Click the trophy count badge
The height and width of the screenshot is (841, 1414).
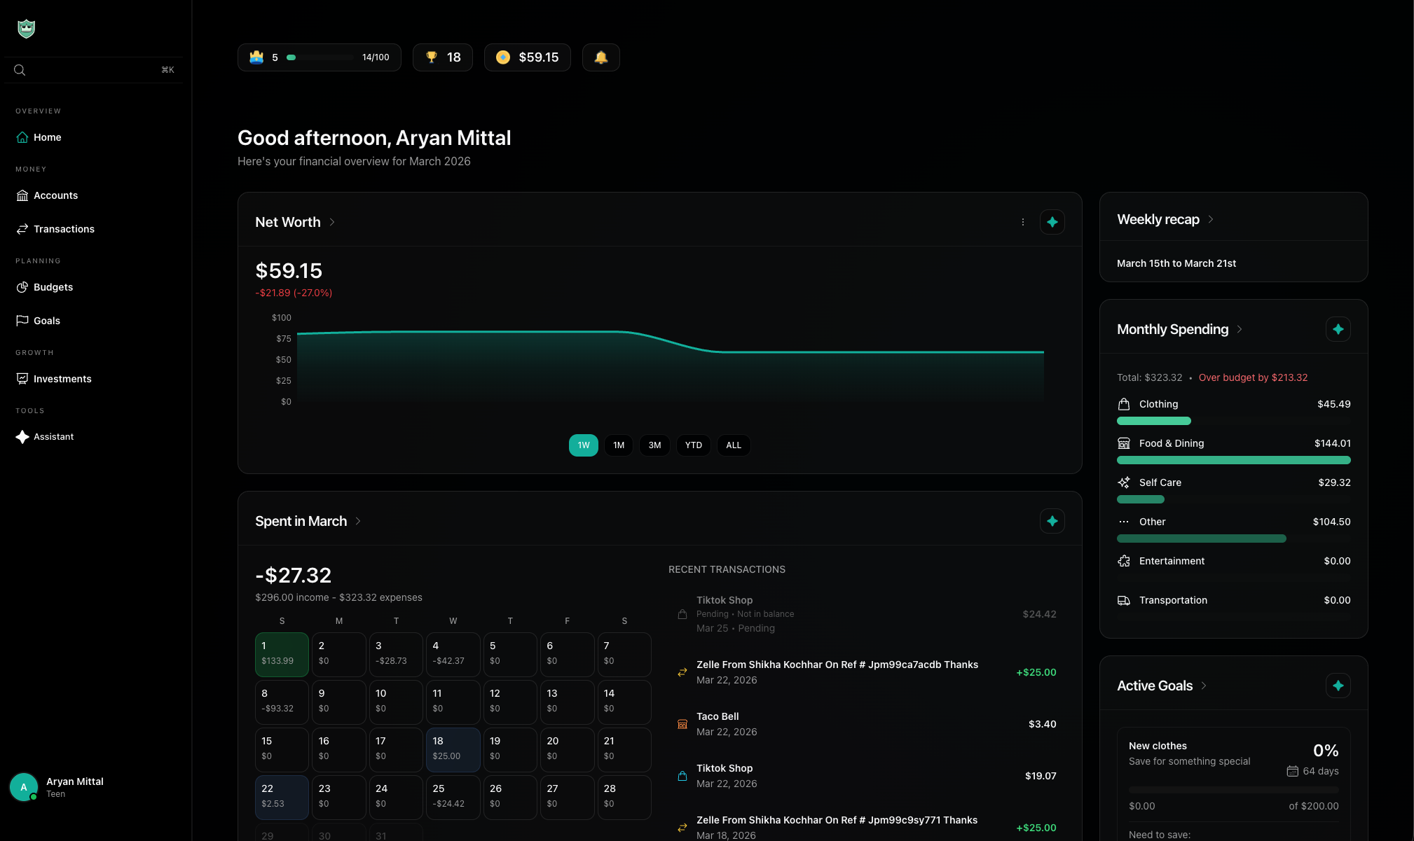pyautogui.click(x=442, y=57)
